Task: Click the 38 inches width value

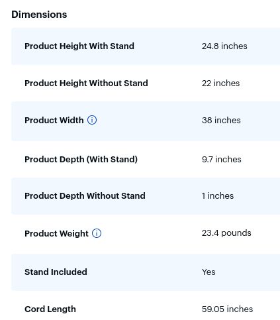Action: tap(221, 120)
